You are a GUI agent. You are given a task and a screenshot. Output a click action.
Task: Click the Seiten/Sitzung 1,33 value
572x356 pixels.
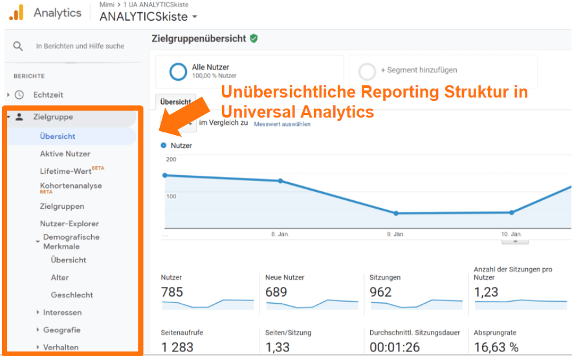(x=277, y=347)
